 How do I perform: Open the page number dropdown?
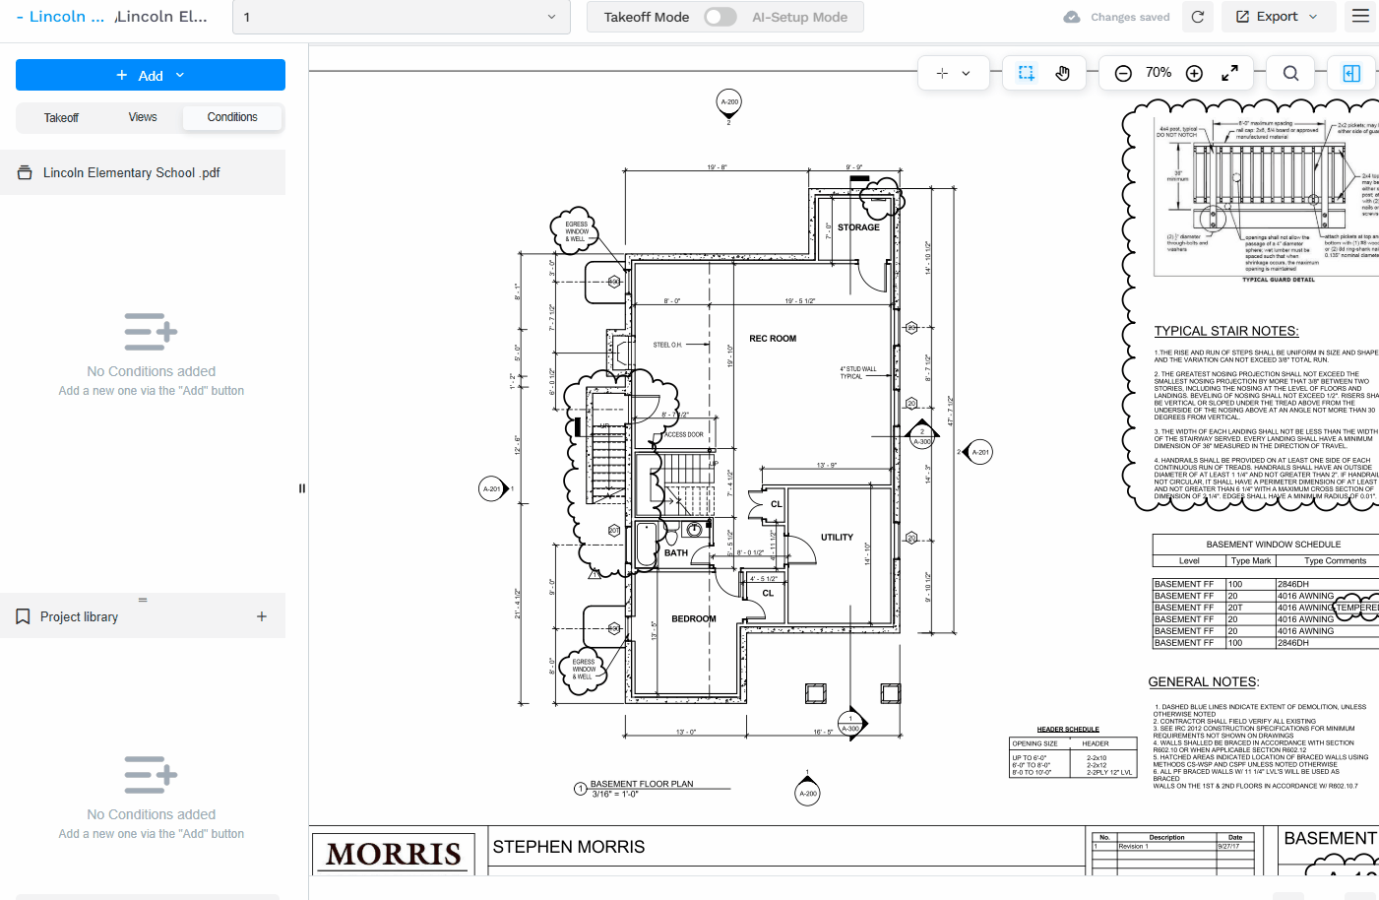click(402, 17)
